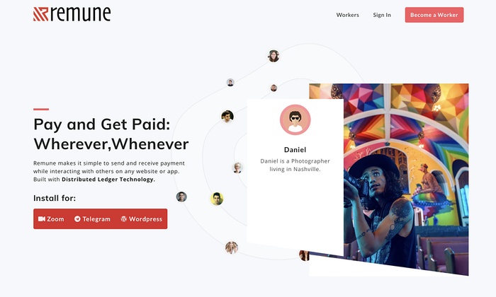Image resolution: width=496 pixels, height=297 pixels.
Task: Open the Workers nav link
Action: (347, 15)
